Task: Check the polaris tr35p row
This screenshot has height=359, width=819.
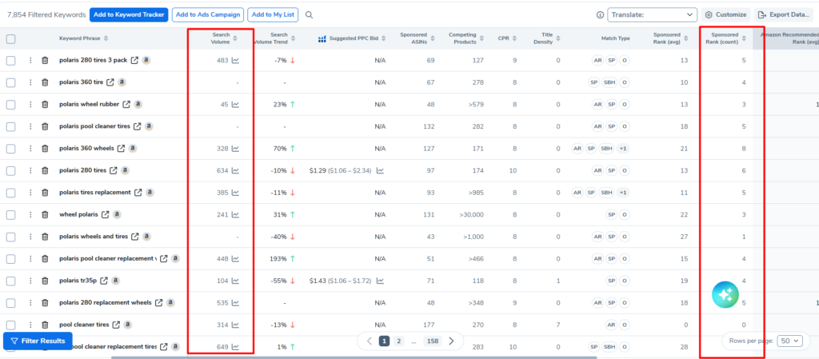Action: click(x=11, y=281)
